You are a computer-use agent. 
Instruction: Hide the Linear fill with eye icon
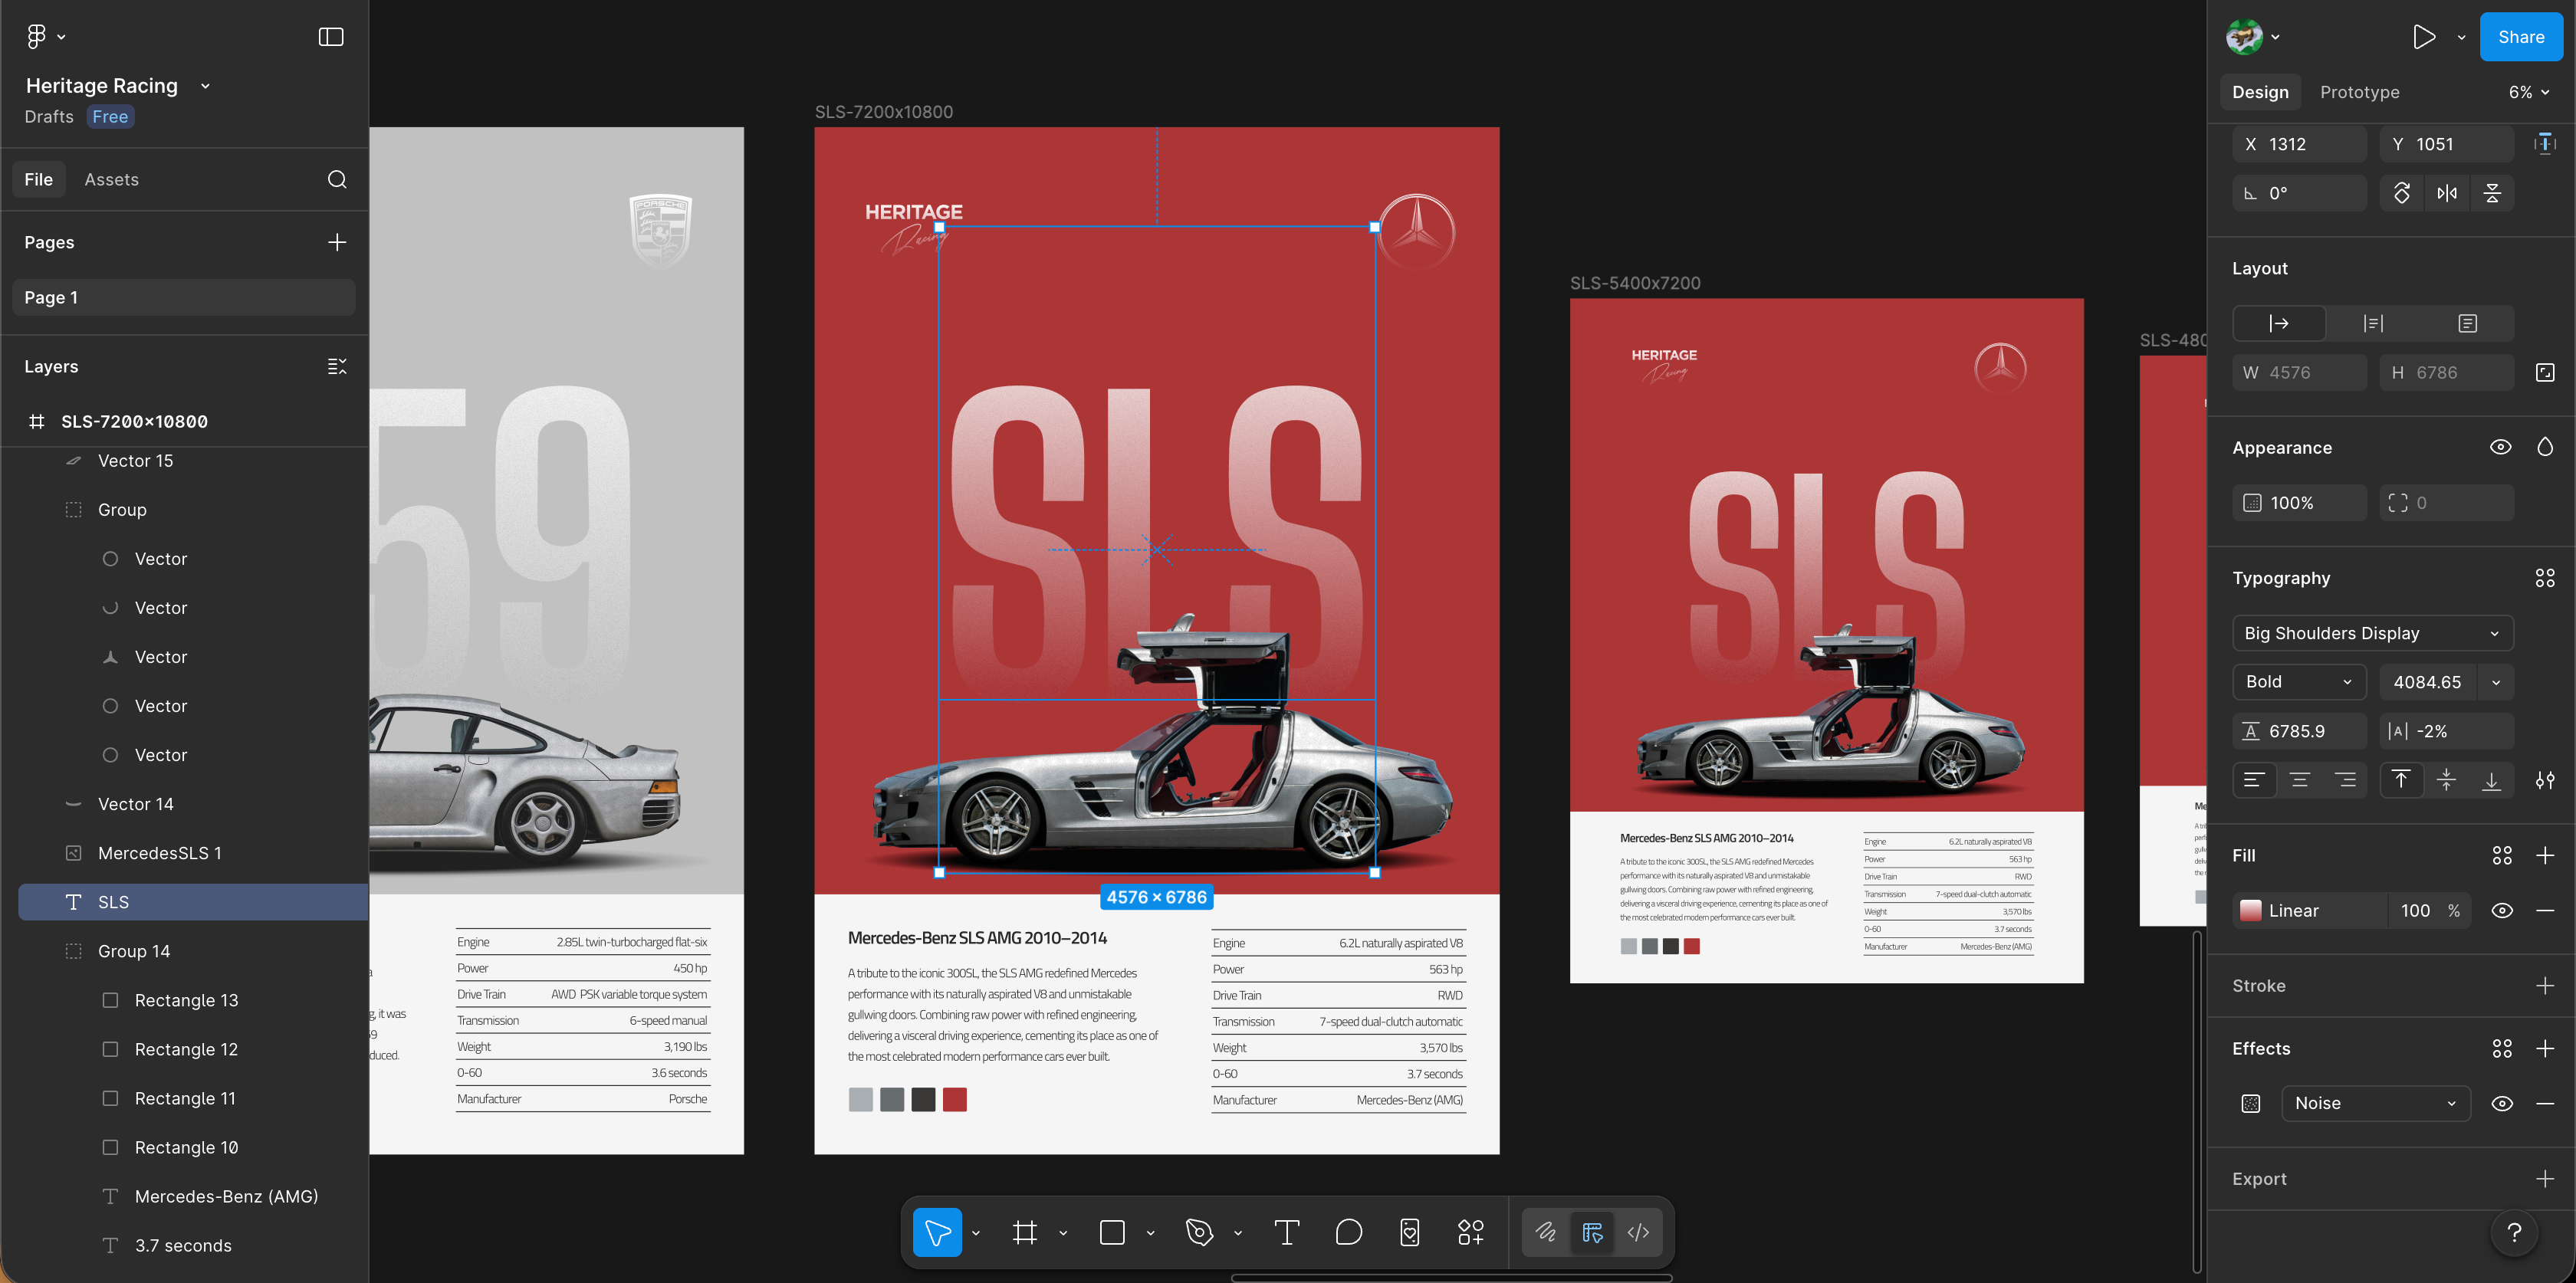(x=2501, y=910)
